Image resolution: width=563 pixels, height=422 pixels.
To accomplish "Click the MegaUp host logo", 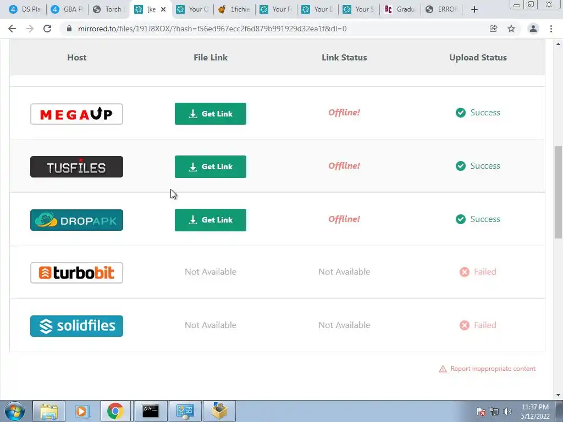I will [76, 114].
